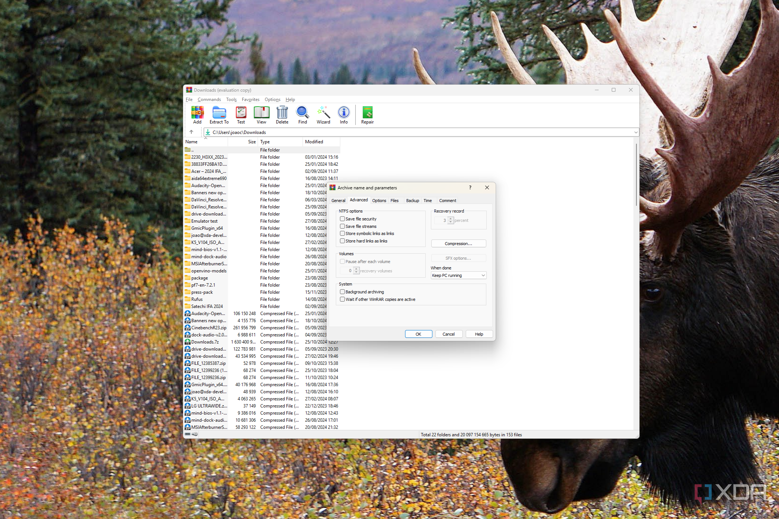Launch the Wizard wand icon
Screen dimensions: 779x519
point(323,115)
